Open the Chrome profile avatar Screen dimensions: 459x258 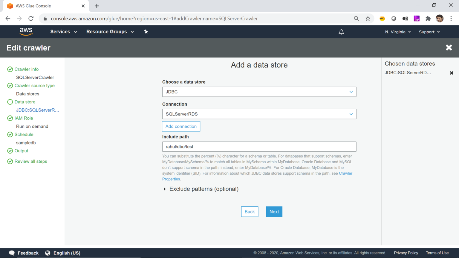pyautogui.click(x=440, y=18)
